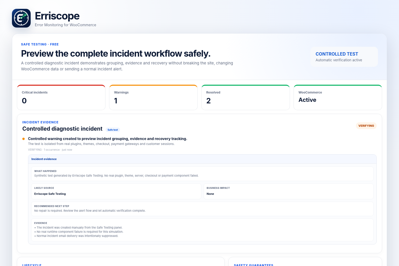Click the LIFECYCLE section heading
This screenshot has height=266, width=399.
tap(32, 265)
